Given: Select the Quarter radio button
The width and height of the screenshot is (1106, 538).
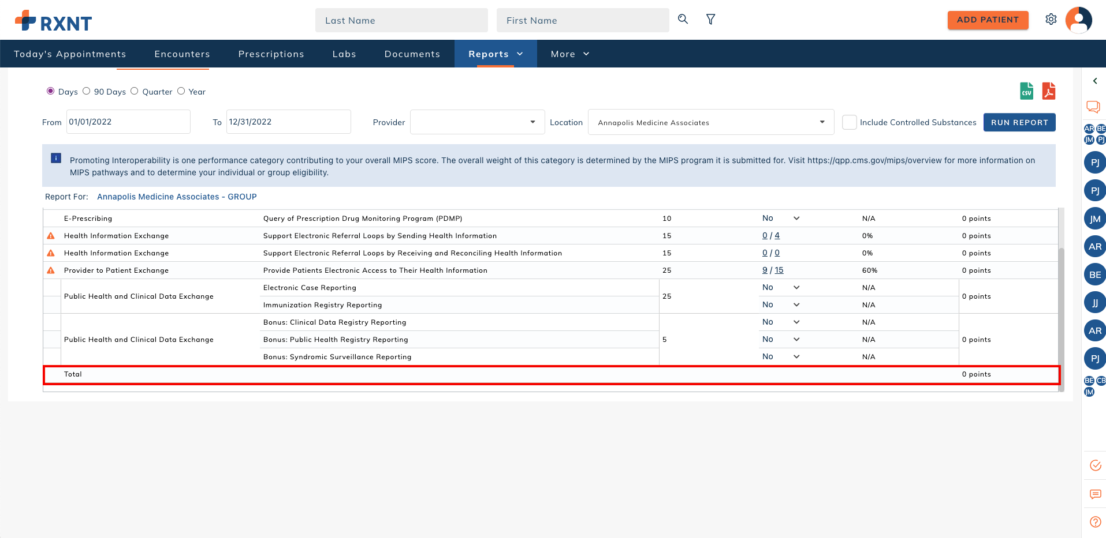Looking at the screenshot, I should 135,91.
